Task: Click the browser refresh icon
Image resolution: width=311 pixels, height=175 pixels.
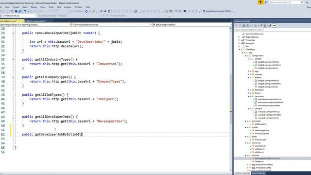Action: (86, 11)
